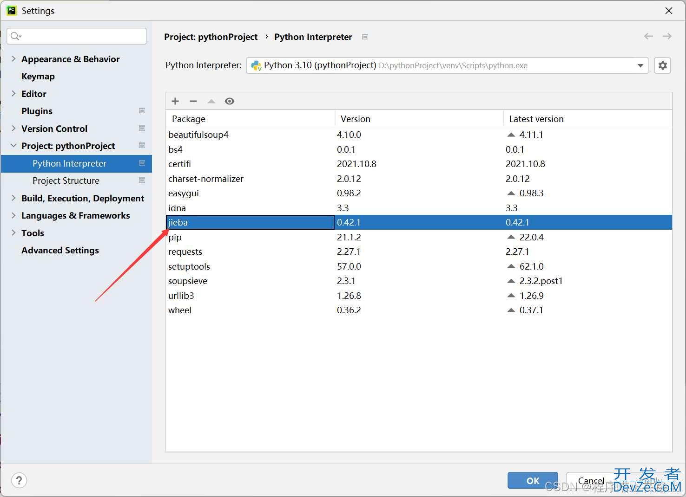Expand the Editor section
This screenshot has width=686, height=497.
coord(13,93)
